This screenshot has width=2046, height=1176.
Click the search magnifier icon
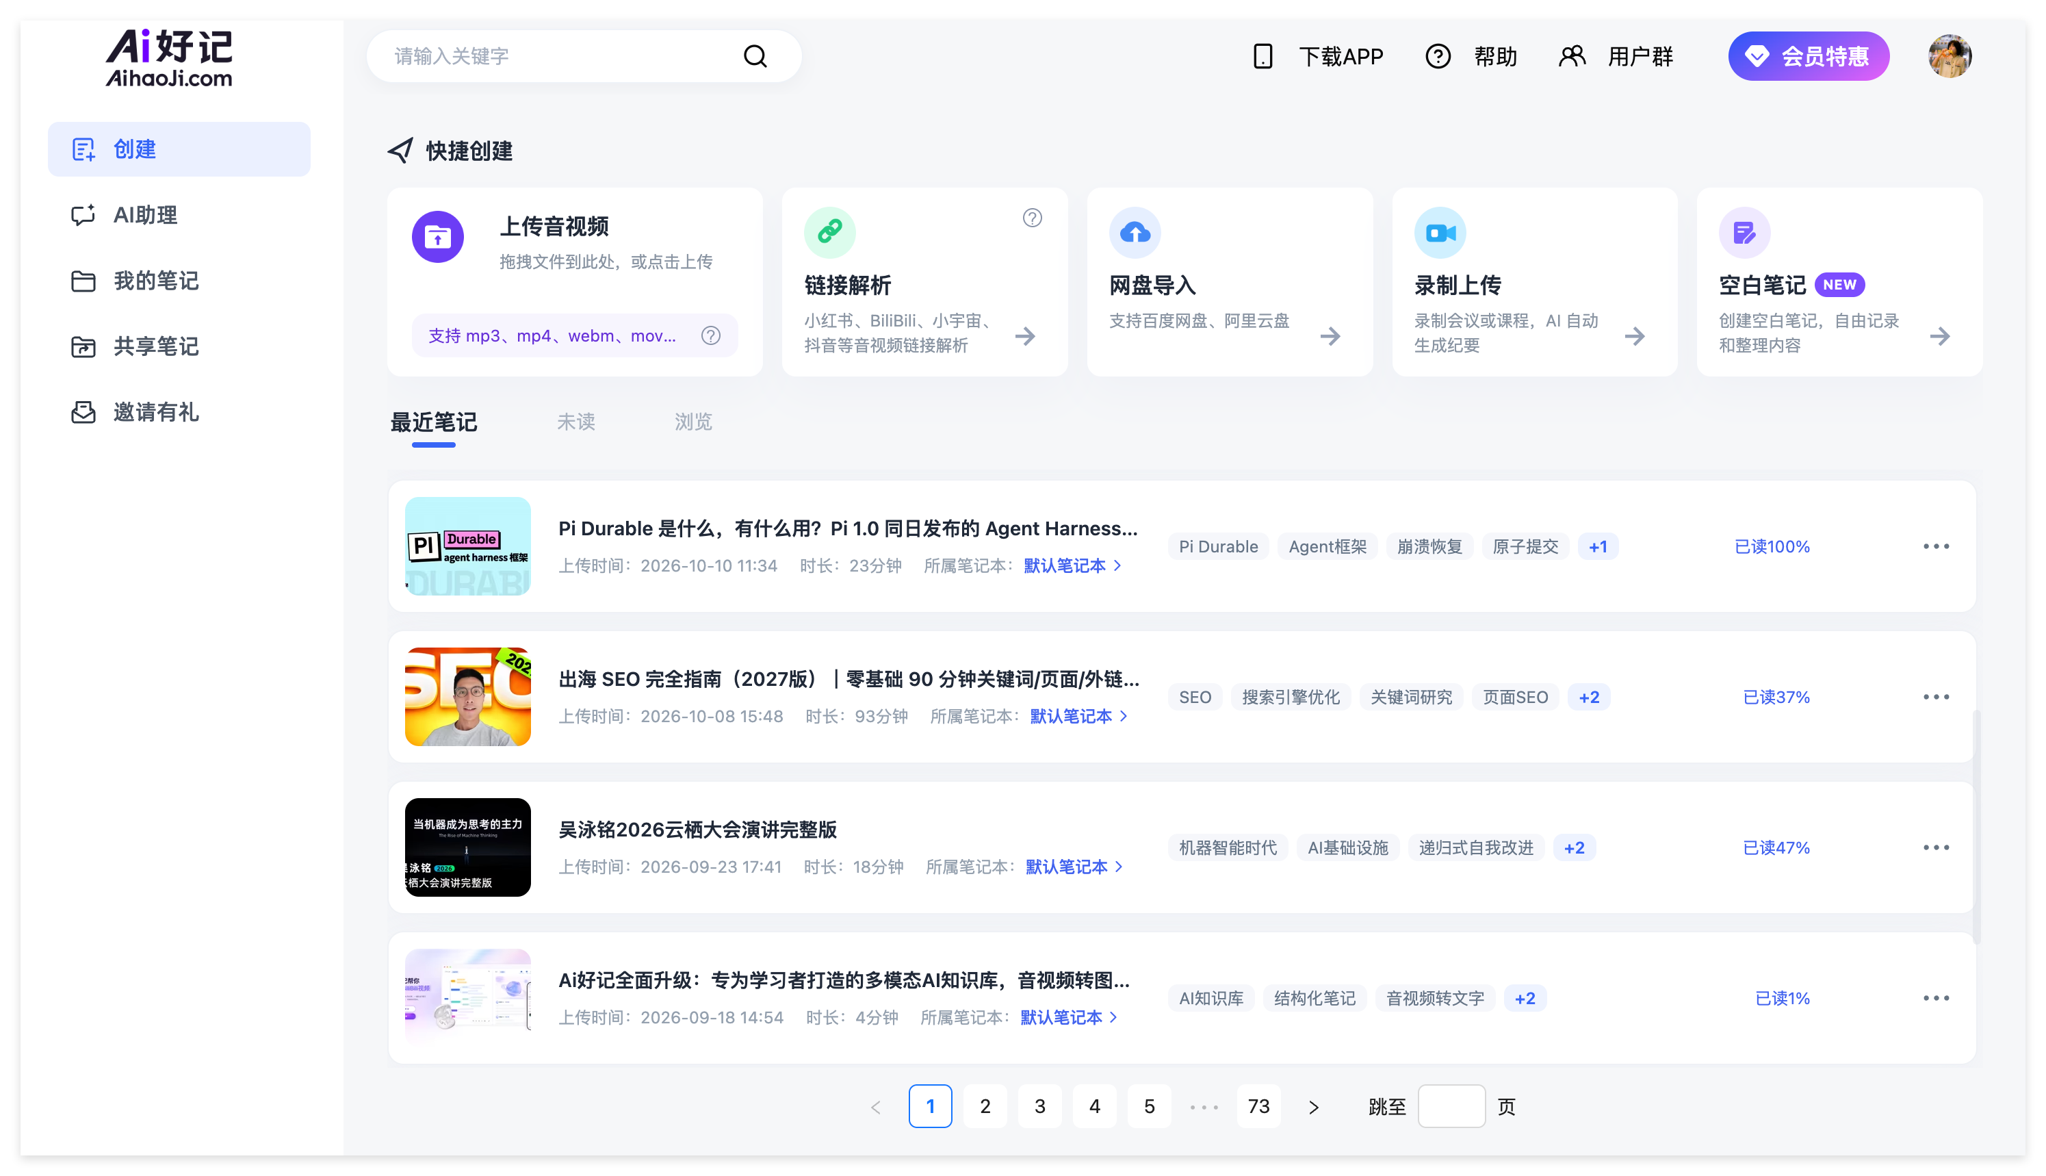coord(755,55)
